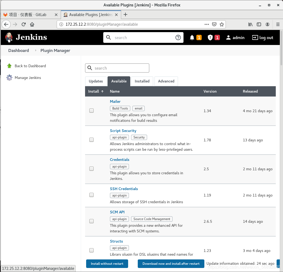Image resolution: width=283 pixels, height=272 pixels.
Task: Click the Firefox address bar URL
Action: point(102,24)
